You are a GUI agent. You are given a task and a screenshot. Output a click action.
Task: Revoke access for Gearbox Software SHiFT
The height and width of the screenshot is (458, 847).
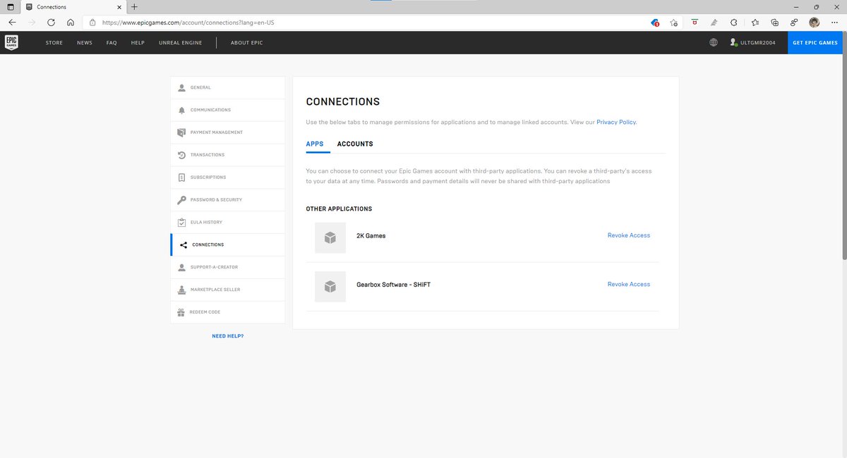pyautogui.click(x=629, y=284)
